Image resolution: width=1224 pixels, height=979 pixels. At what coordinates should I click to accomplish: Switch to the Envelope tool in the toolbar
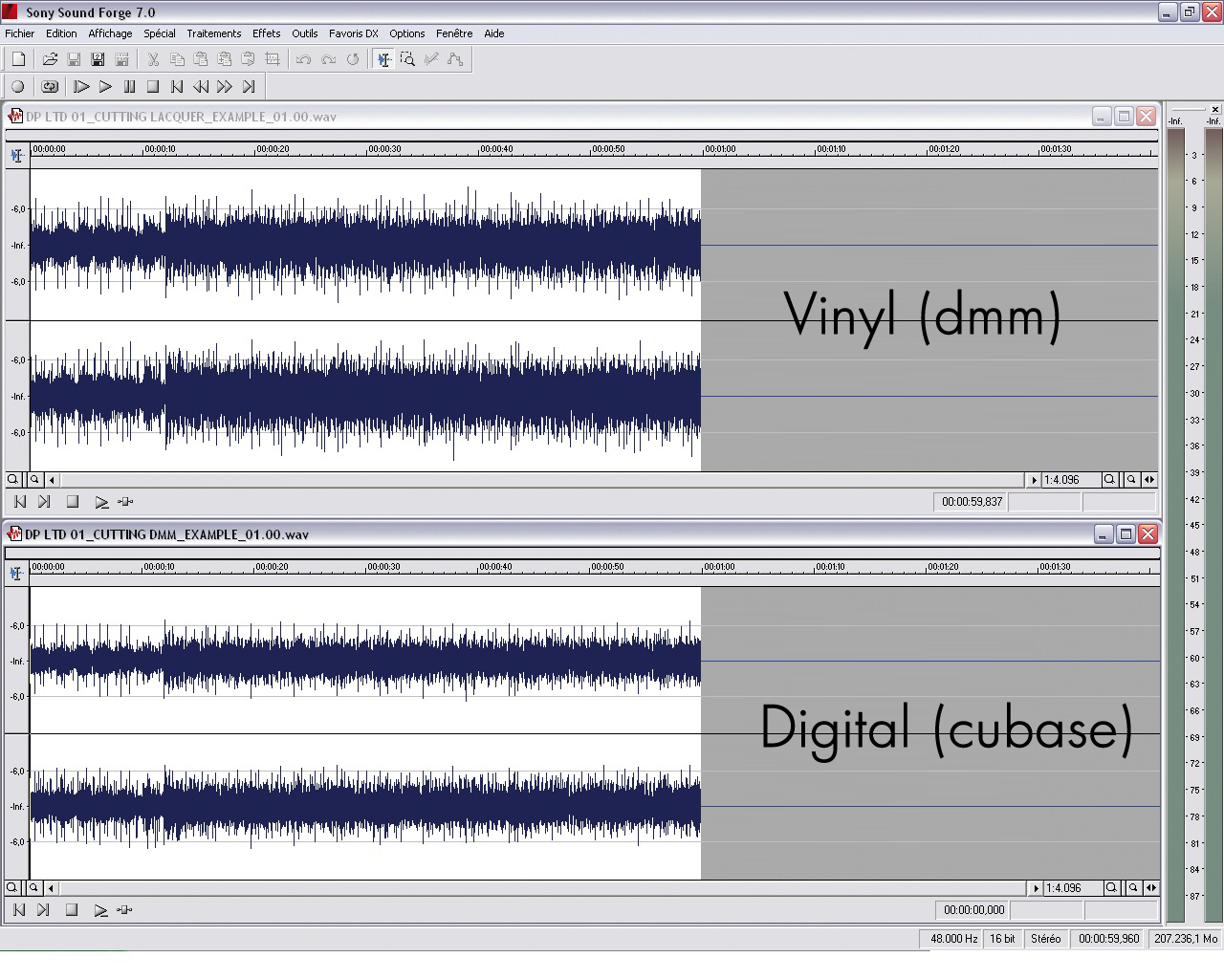[455, 59]
